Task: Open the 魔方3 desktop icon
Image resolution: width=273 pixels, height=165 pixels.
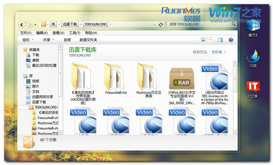Action: point(253,26)
